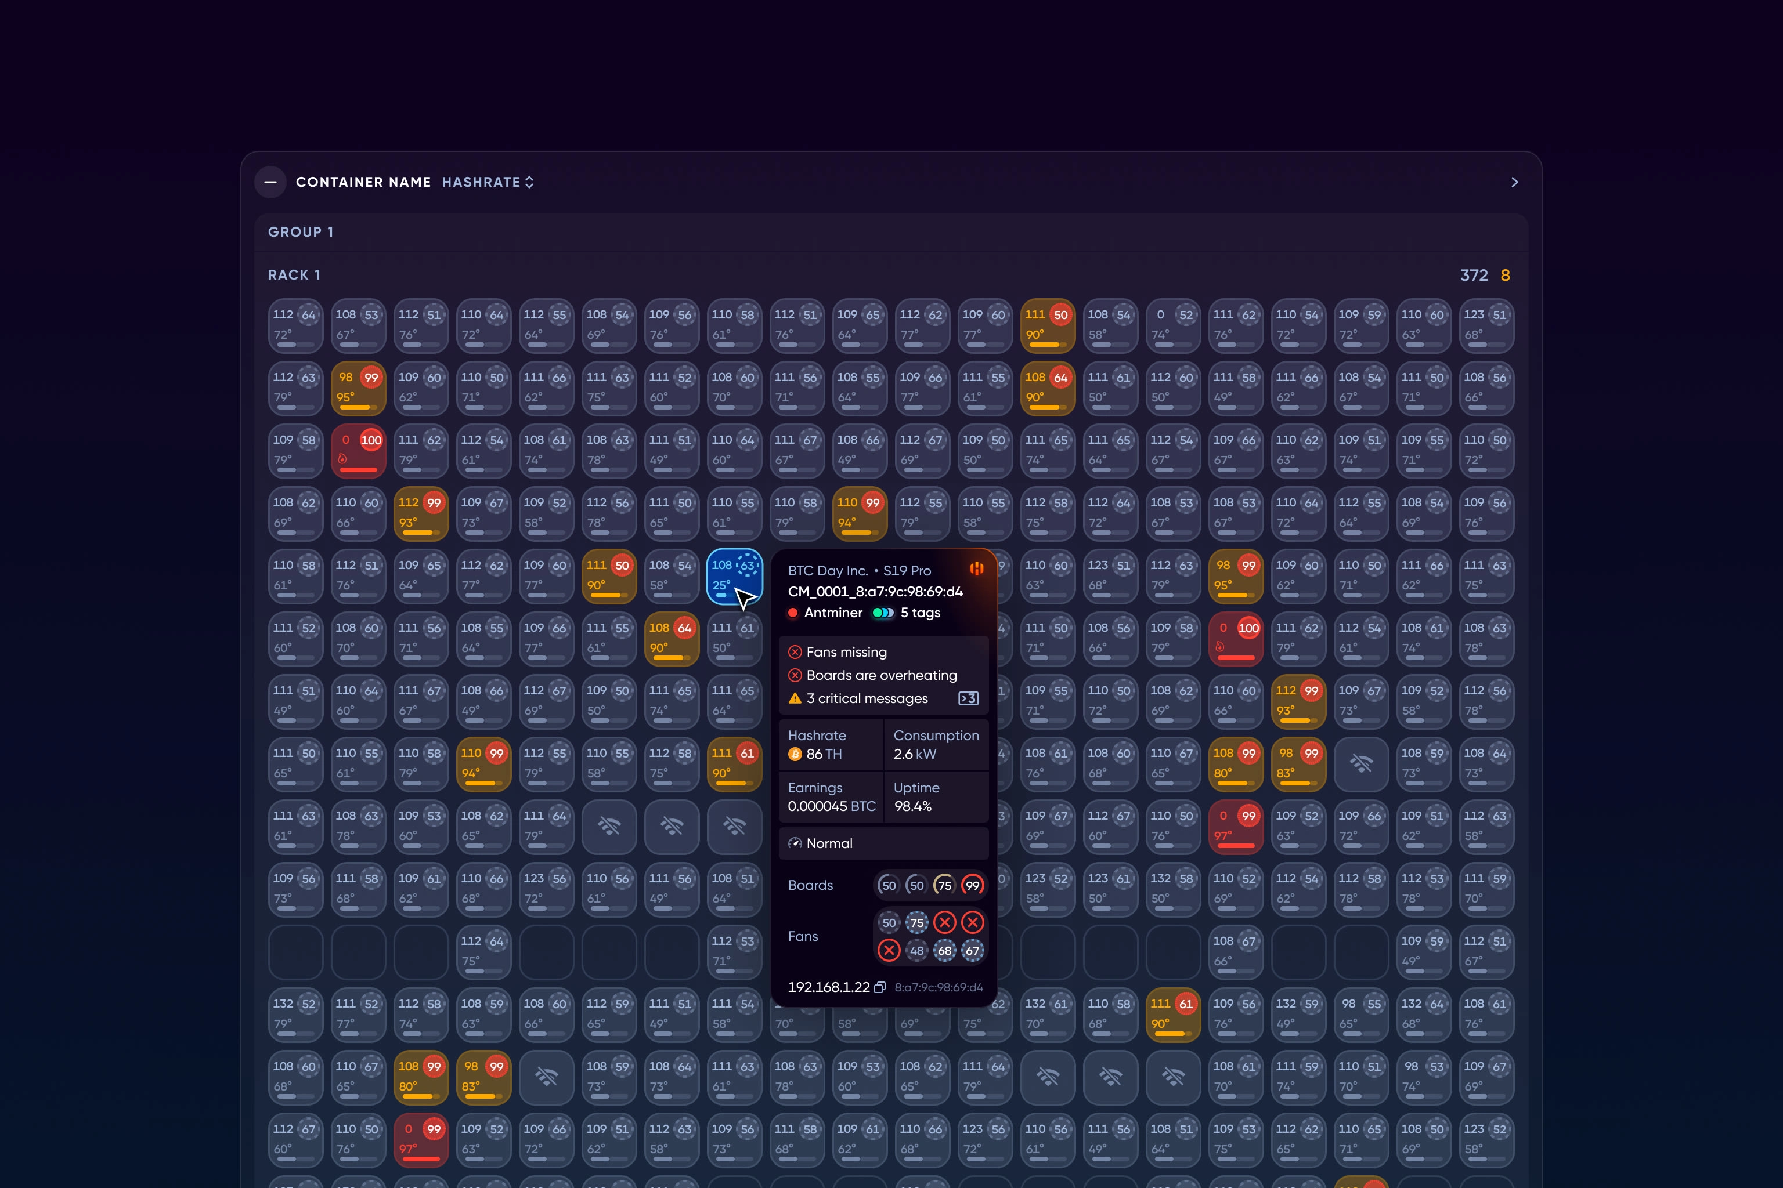Sort by Hashrate dropdown in header
1783x1188 pixels.
[488, 182]
